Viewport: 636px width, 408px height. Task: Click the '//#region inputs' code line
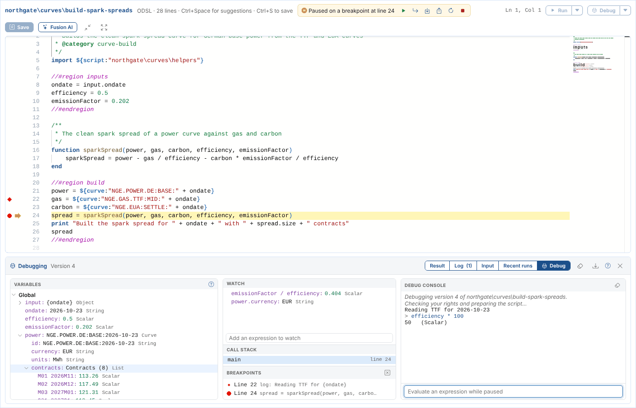pos(79,77)
